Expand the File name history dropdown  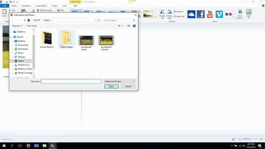(101, 82)
